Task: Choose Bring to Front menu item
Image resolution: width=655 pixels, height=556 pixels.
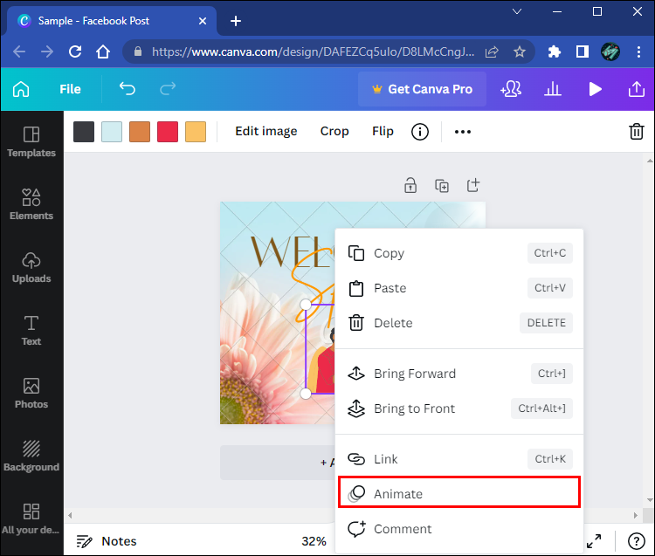Action: [459, 408]
